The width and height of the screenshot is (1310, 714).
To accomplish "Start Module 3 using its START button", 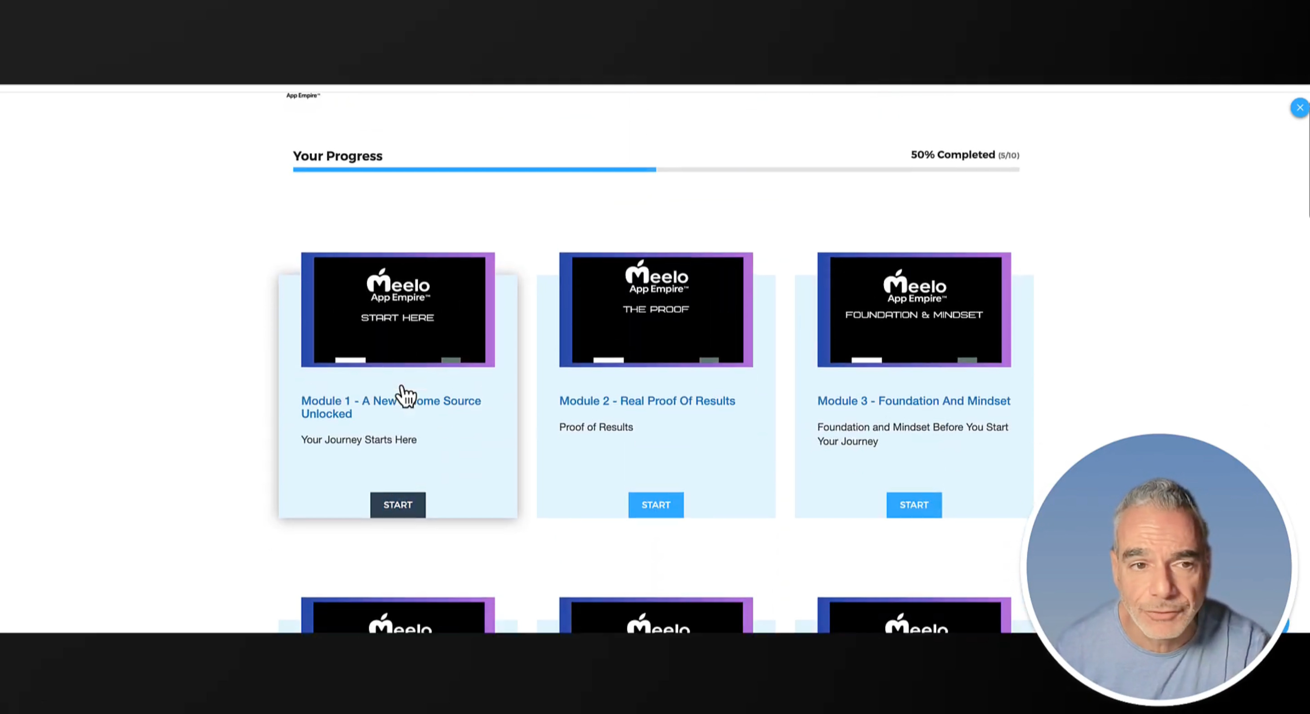I will (914, 505).
